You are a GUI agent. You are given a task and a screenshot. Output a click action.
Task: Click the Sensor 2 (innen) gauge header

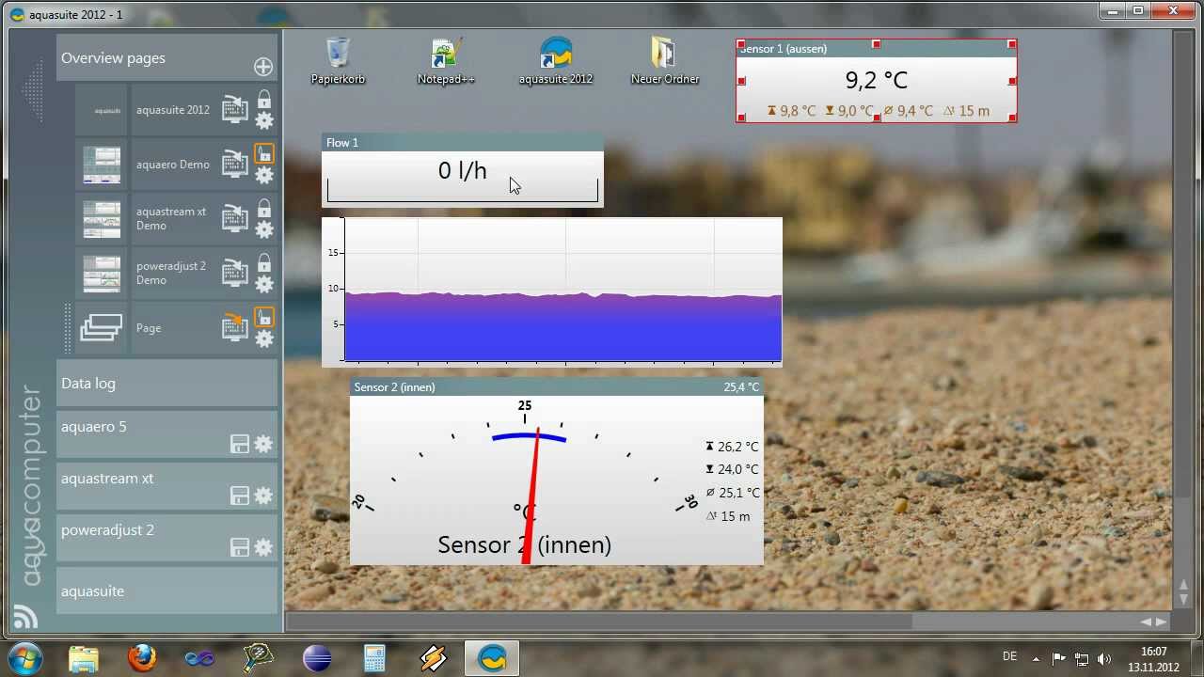point(556,387)
